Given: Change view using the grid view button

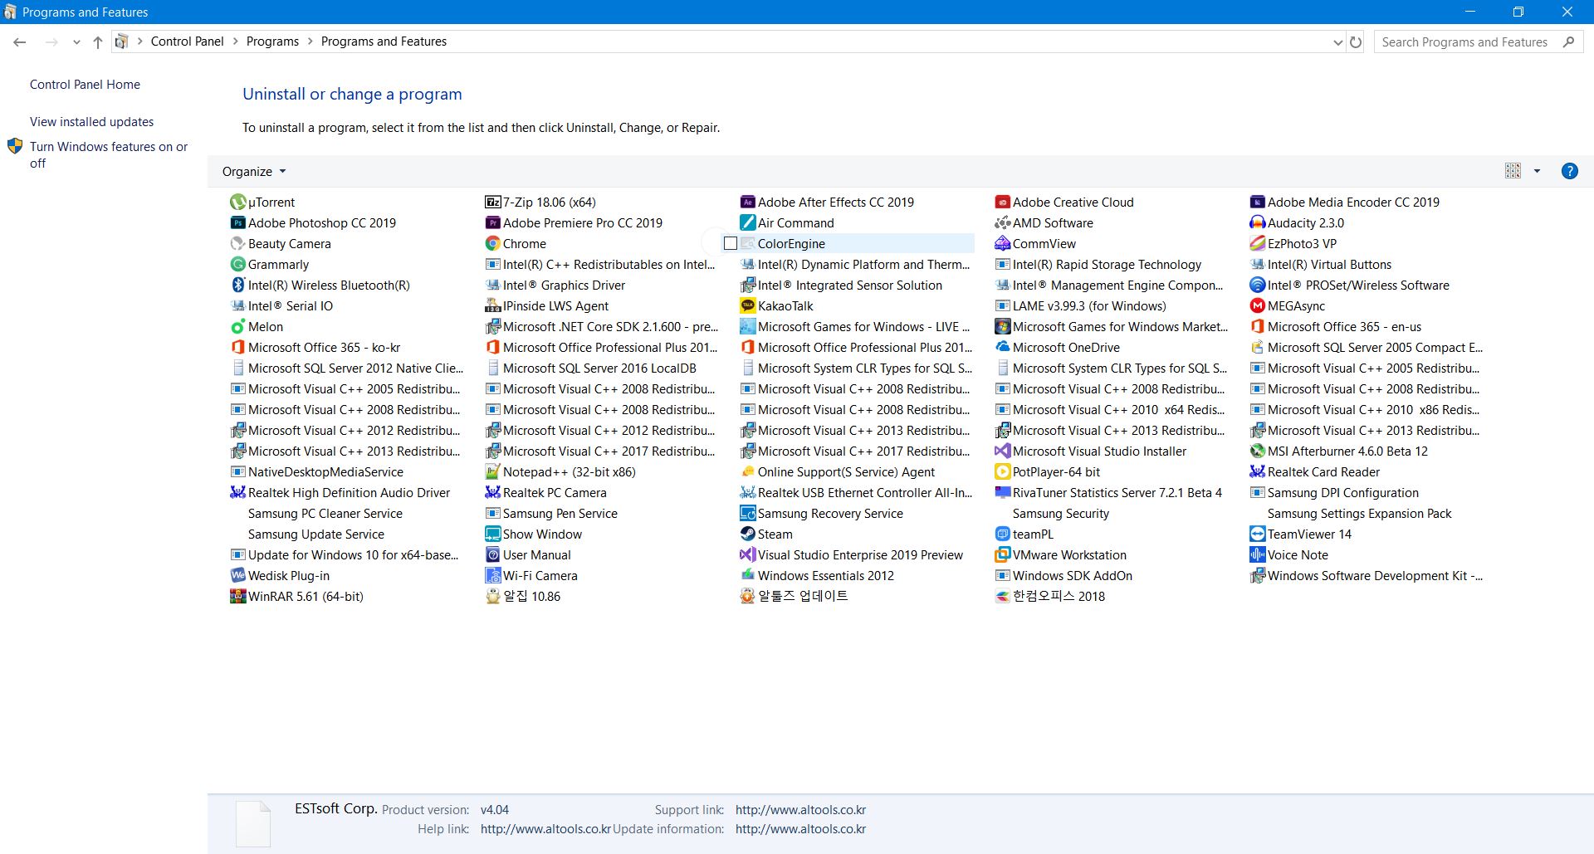Looking at the screenshot, I should coord(1513,171).
